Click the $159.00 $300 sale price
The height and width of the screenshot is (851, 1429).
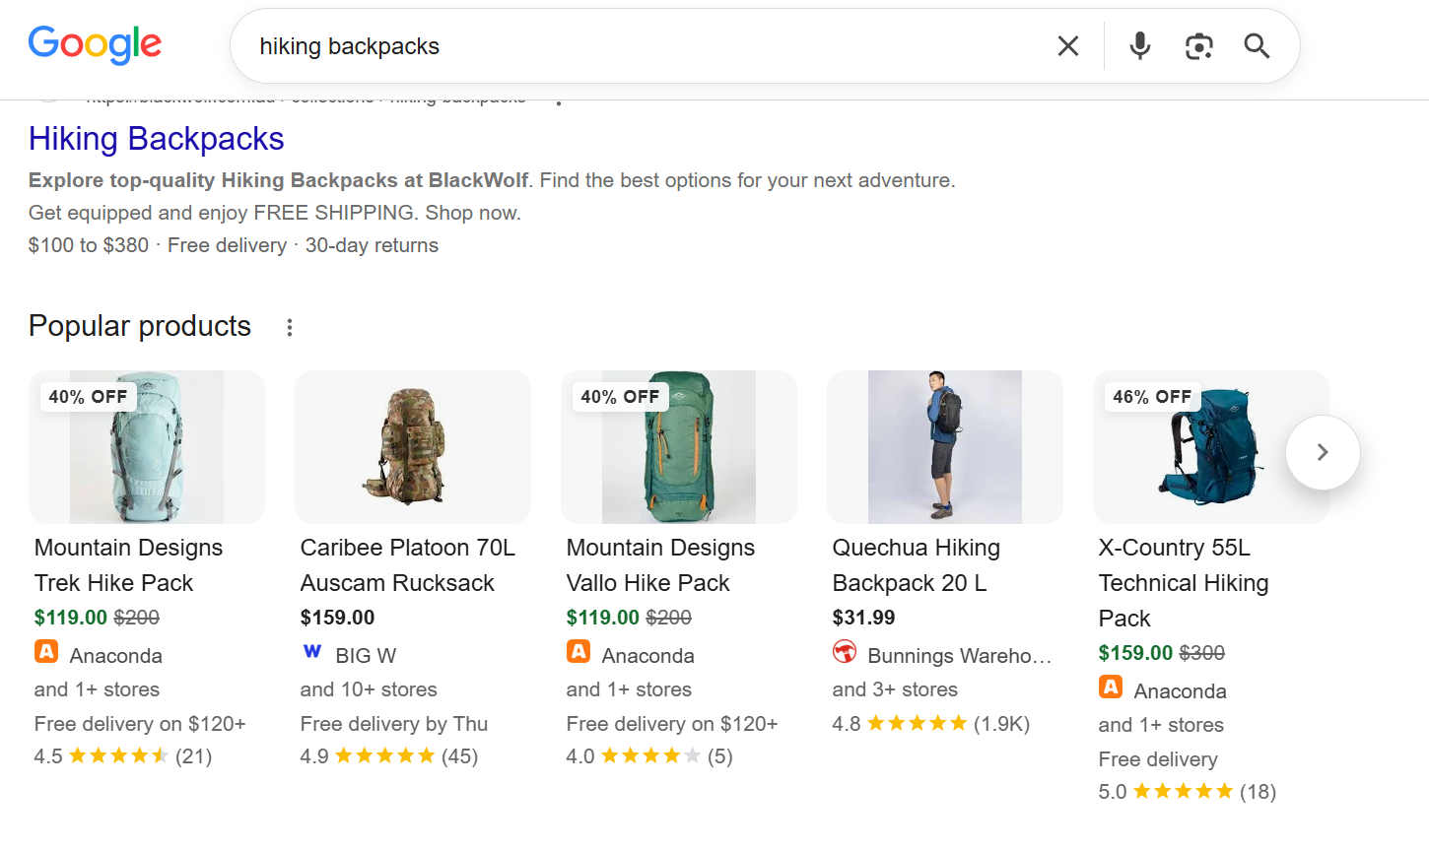pyautogui.click(x=1162, y=653)
